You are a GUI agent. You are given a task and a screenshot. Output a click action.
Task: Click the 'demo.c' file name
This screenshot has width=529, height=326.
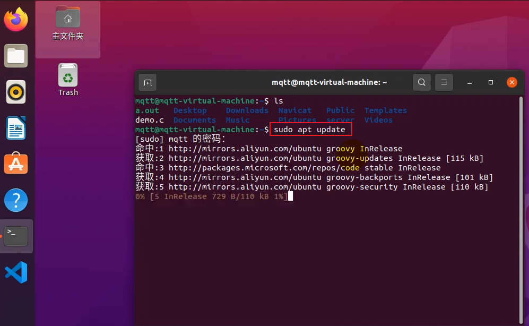coord(150,120)
